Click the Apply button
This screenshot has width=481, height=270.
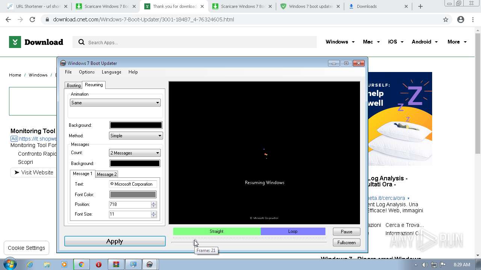(x=115, y=241)
